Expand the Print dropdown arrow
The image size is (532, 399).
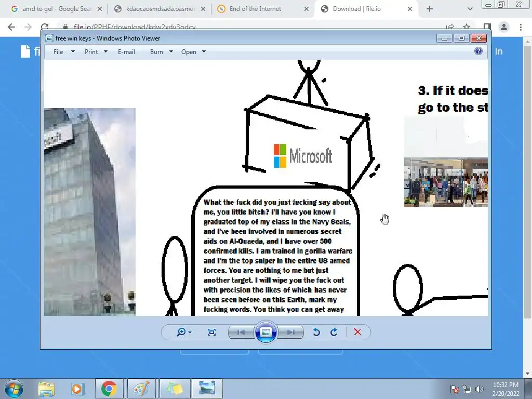tap(105, 51)
